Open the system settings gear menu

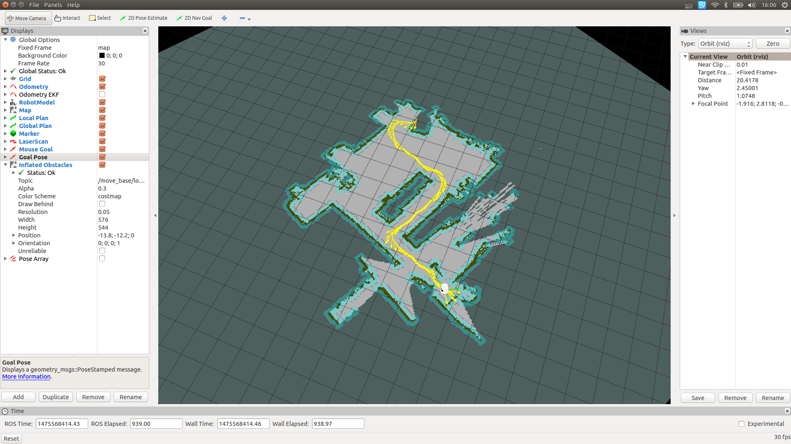tap(785, 5)
